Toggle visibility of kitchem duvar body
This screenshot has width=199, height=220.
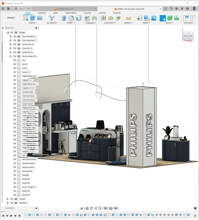(15, 96)
